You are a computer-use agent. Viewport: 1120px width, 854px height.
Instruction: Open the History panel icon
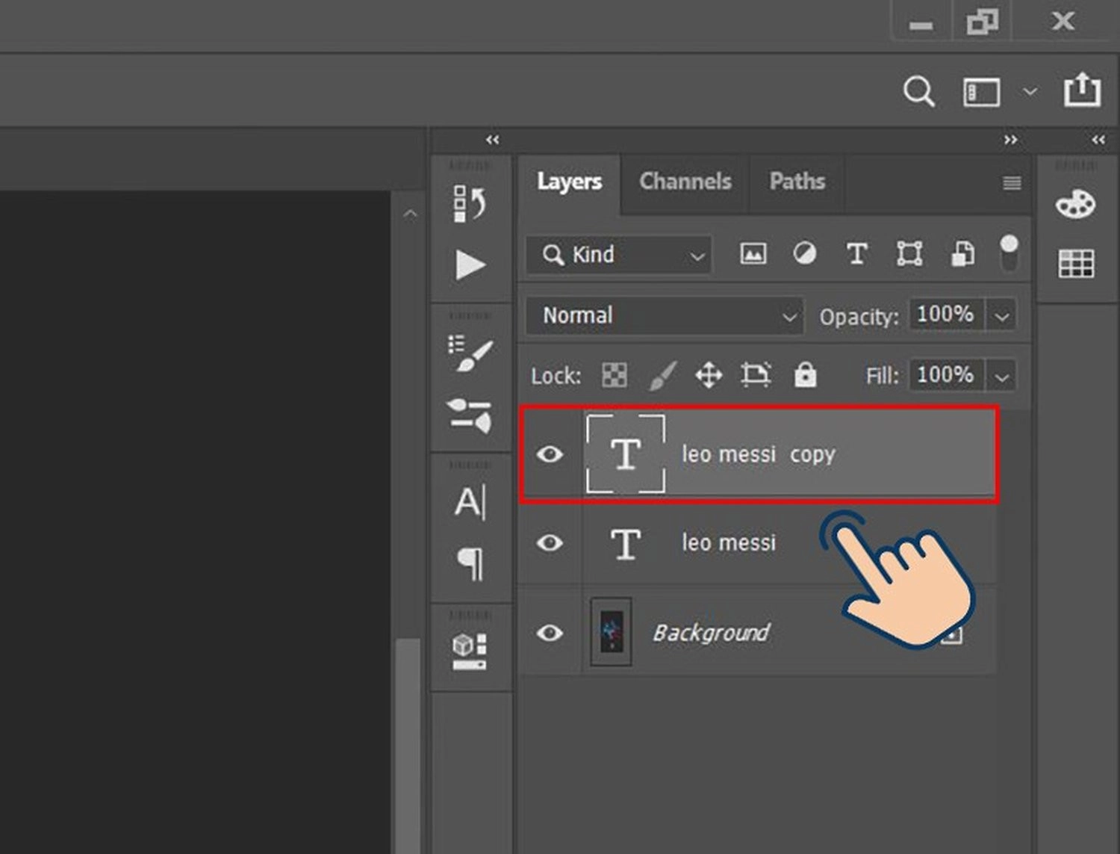point(470,204)
